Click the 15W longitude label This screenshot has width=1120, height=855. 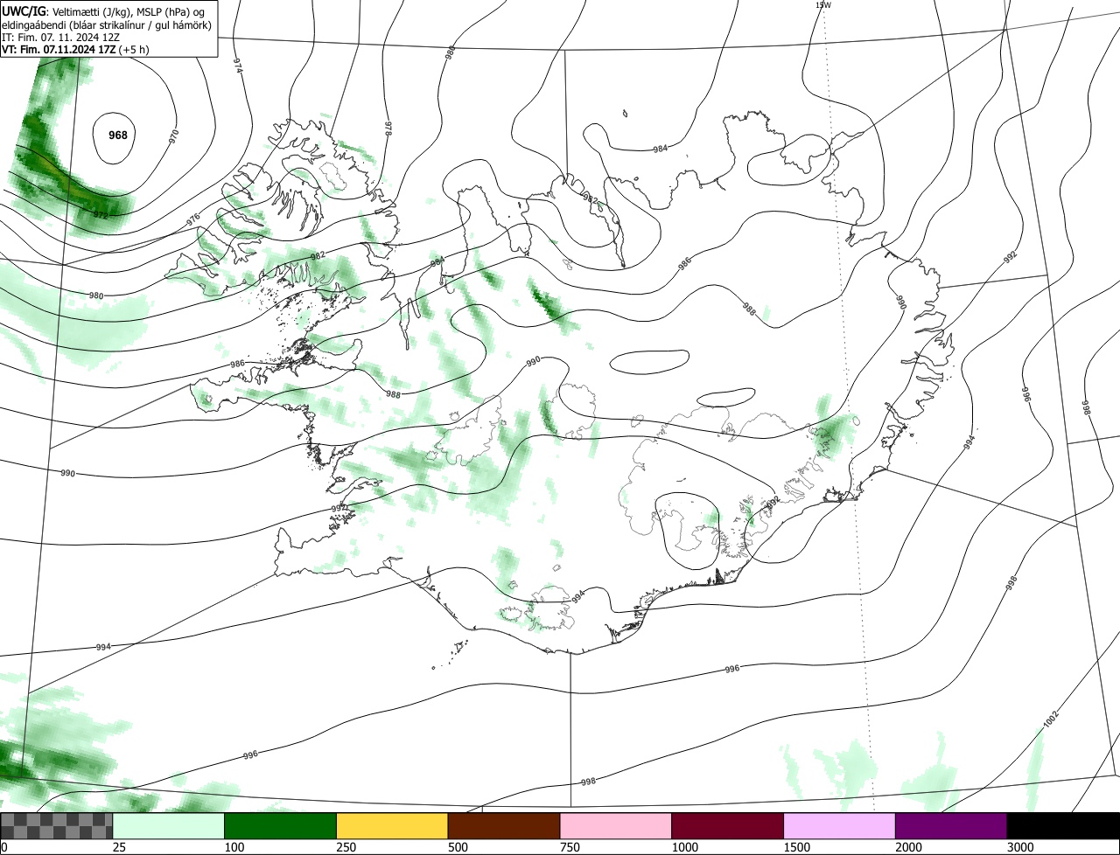pos(822,4)
